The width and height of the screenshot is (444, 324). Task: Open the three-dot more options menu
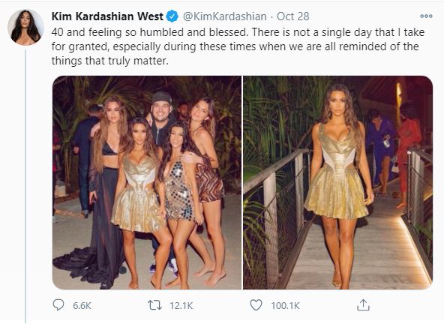point(426,16)
